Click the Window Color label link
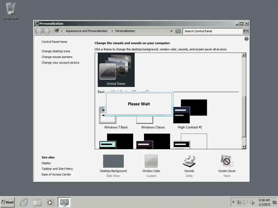Viewport: 278px width, 208px height. click(x=151, y=171)
